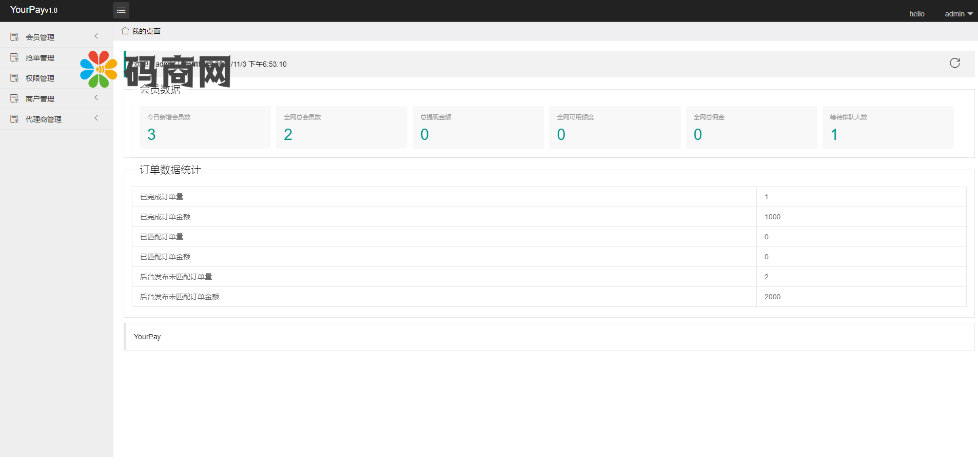978x474 pixels.
Task: Open the admin user dropdown
Action: (x=958, y=14)
